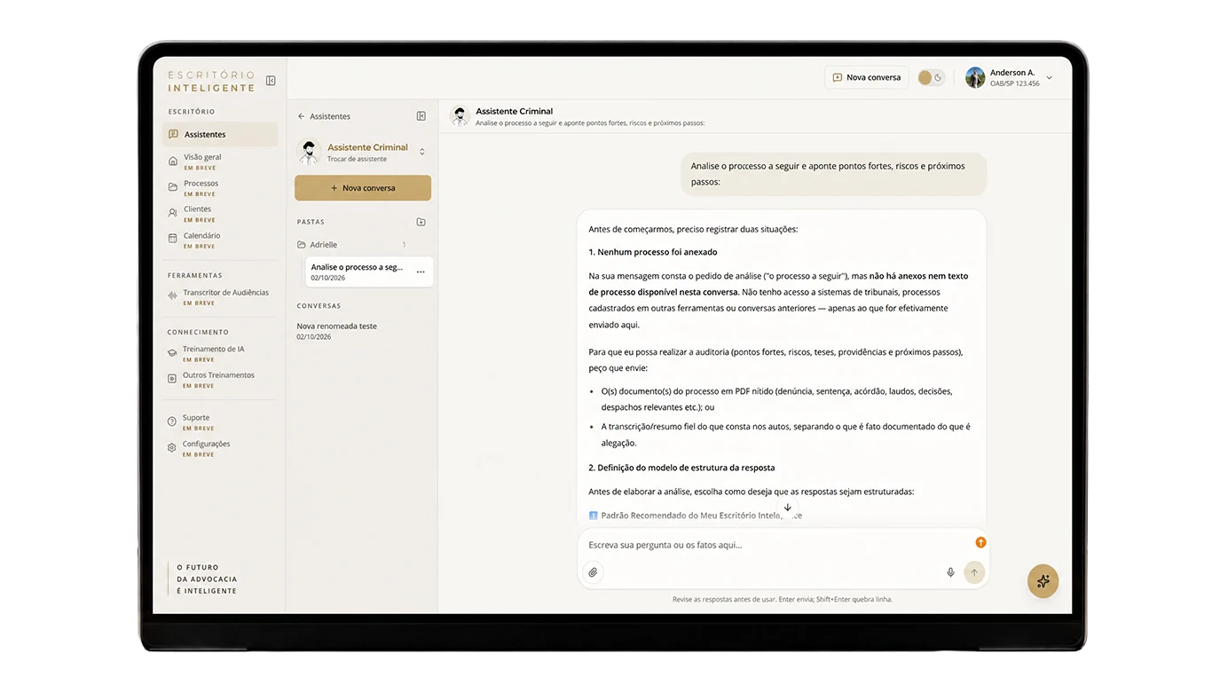Collapse the left sidebar next to Escritório Inteligente logo
Viewport: 1212px width, 685px height.
[271, 81]
